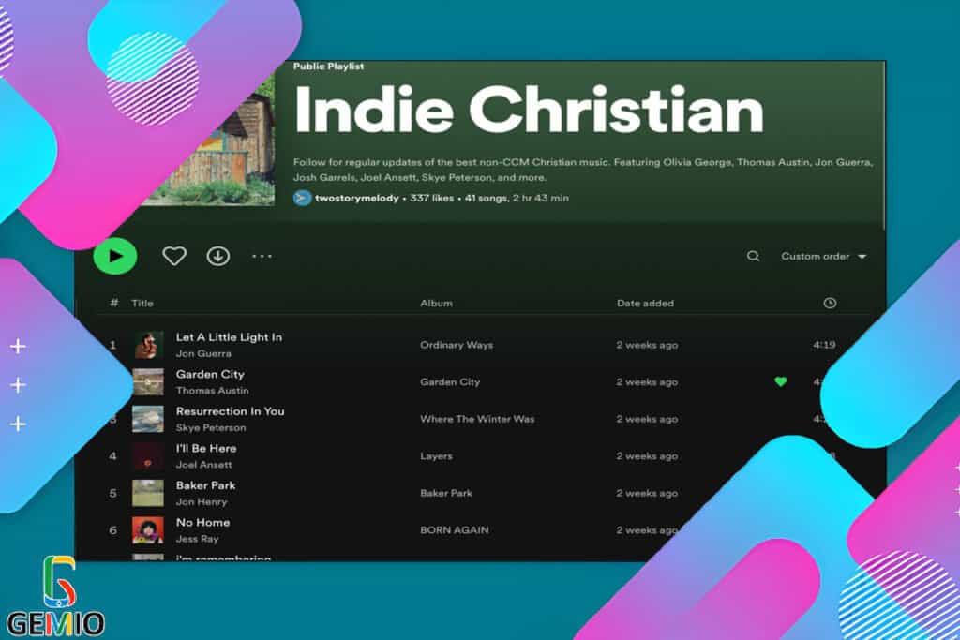Sort by the Album column header
This screenshot has width=960, height=640.
[436, 303]
